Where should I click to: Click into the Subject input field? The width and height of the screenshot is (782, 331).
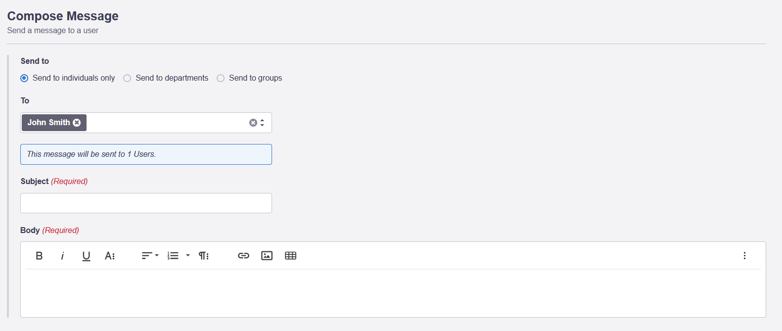146,203
